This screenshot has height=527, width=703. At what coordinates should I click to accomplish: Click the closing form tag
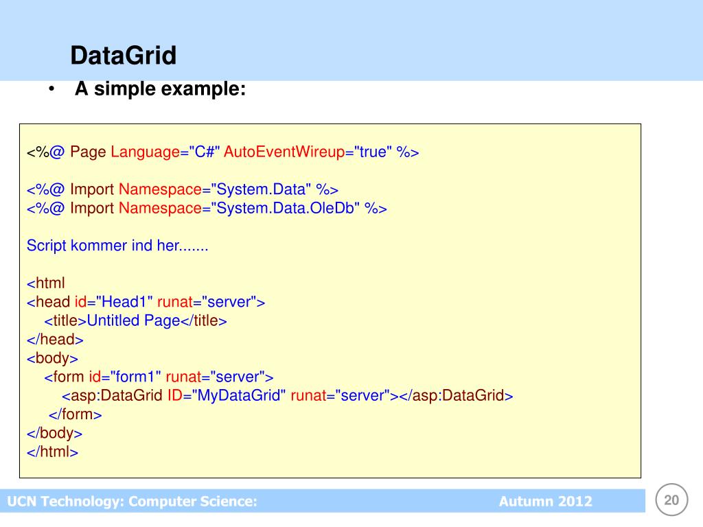click(x=76, y=414)
